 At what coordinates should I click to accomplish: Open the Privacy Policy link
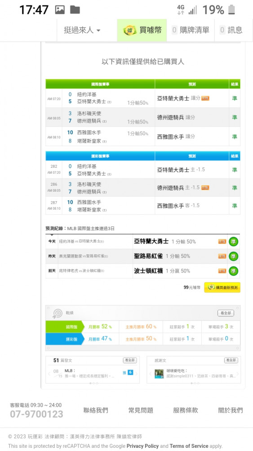(143, 446)
